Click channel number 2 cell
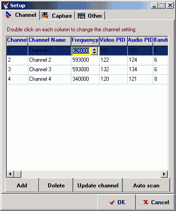 (17, 60)
